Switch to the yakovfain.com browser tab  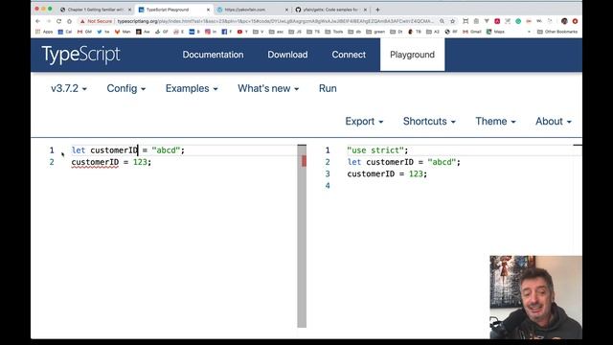[x=252, y=10]
